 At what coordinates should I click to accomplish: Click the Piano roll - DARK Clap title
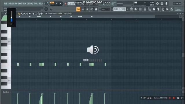point(59,14)
